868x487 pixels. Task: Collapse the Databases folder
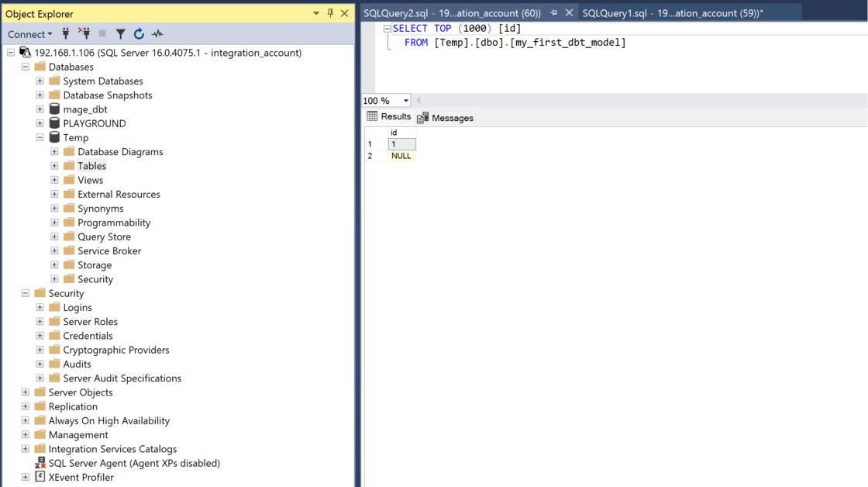(x=26, y=67)
